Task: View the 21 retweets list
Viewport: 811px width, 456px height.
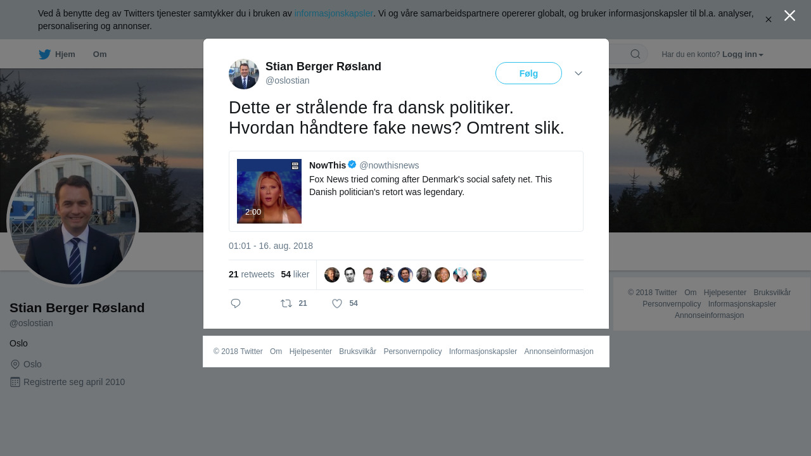Action: pos(252,274)
